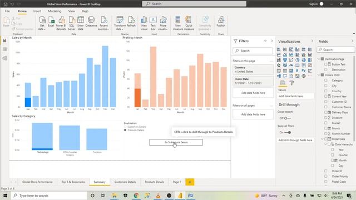This screenshot has width=356, height=200.
Task: Collapse the Orders 2020 table
Action: tap(319, 75)
